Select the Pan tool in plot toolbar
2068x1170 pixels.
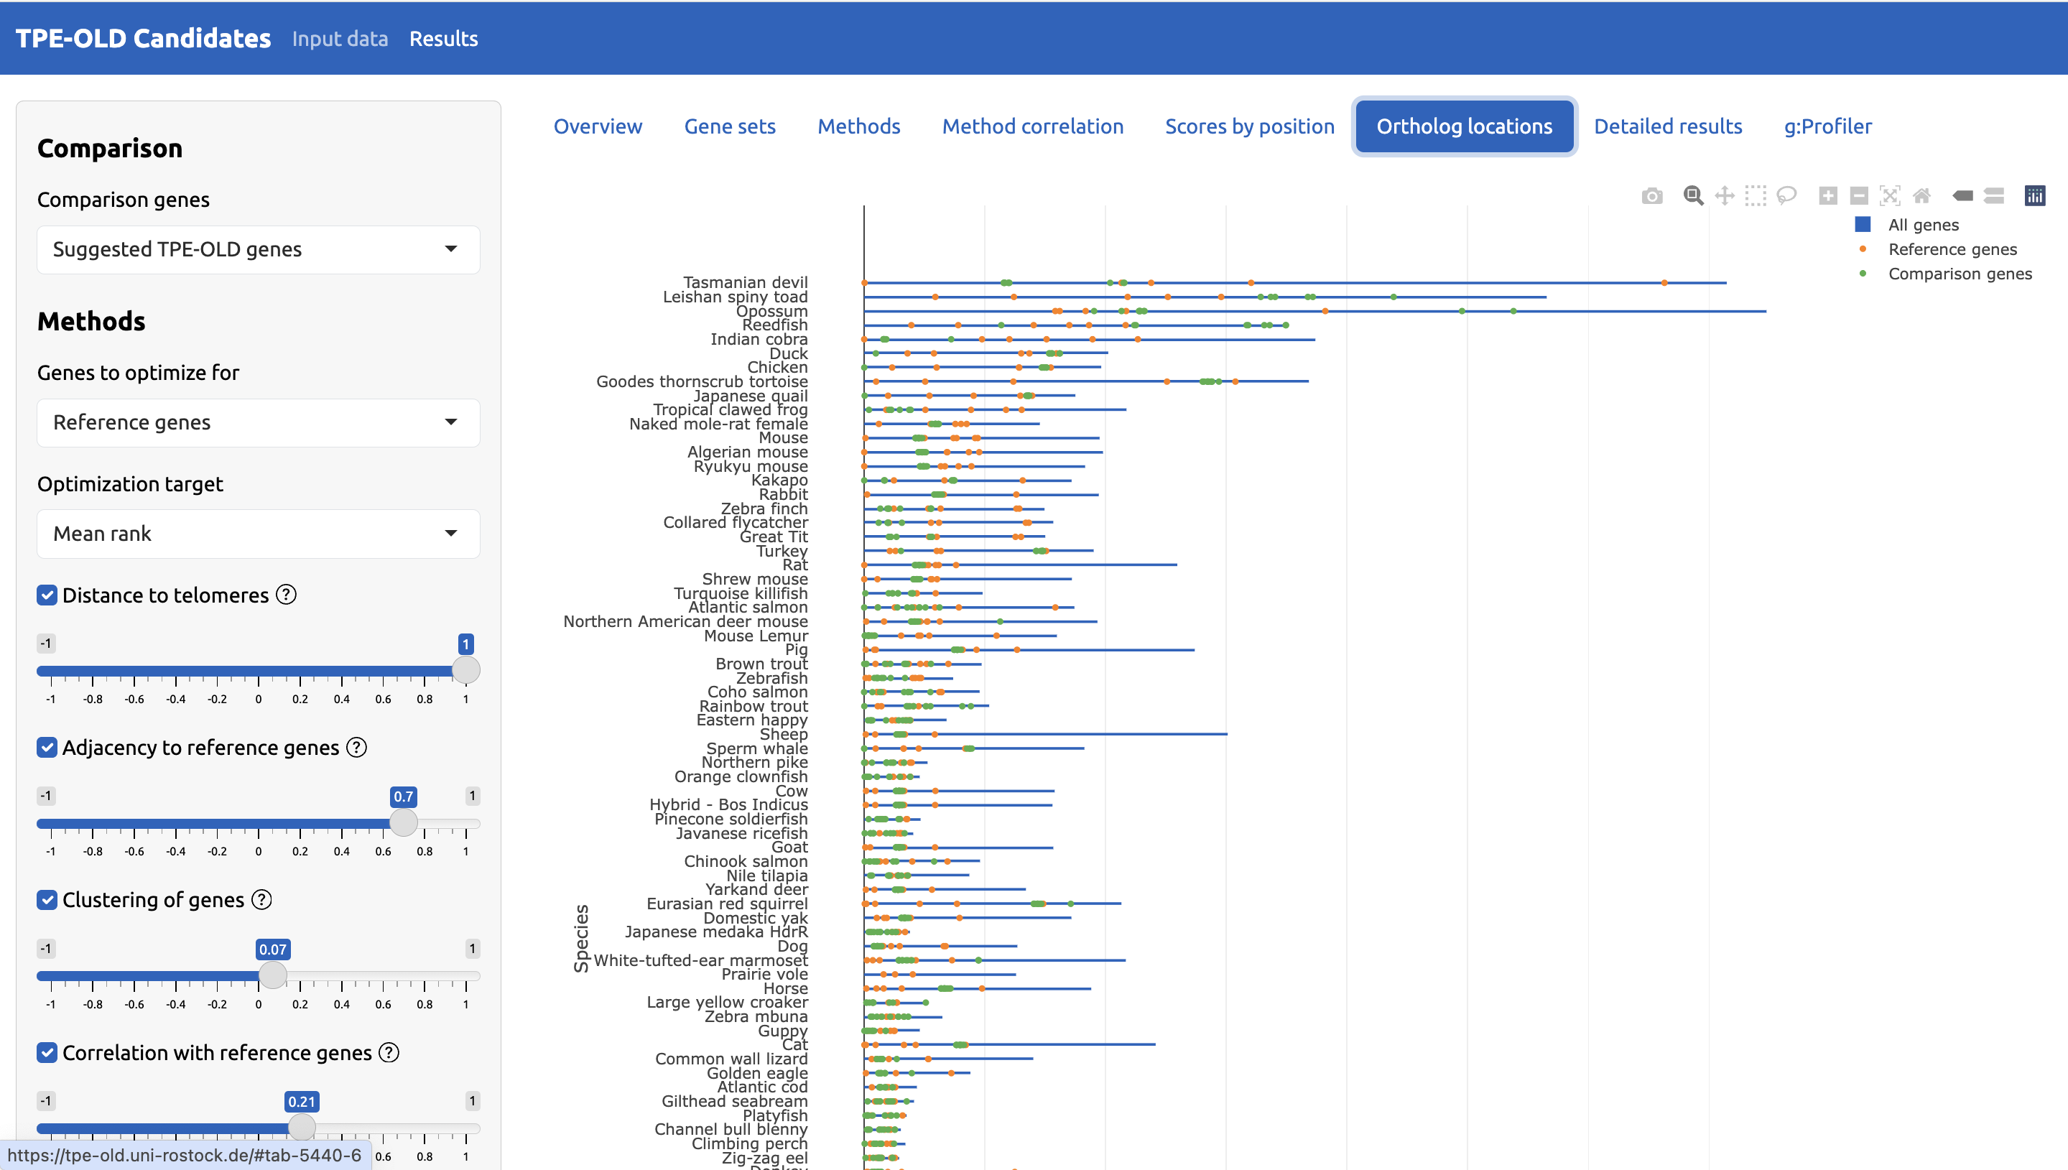coord(1724,195)
